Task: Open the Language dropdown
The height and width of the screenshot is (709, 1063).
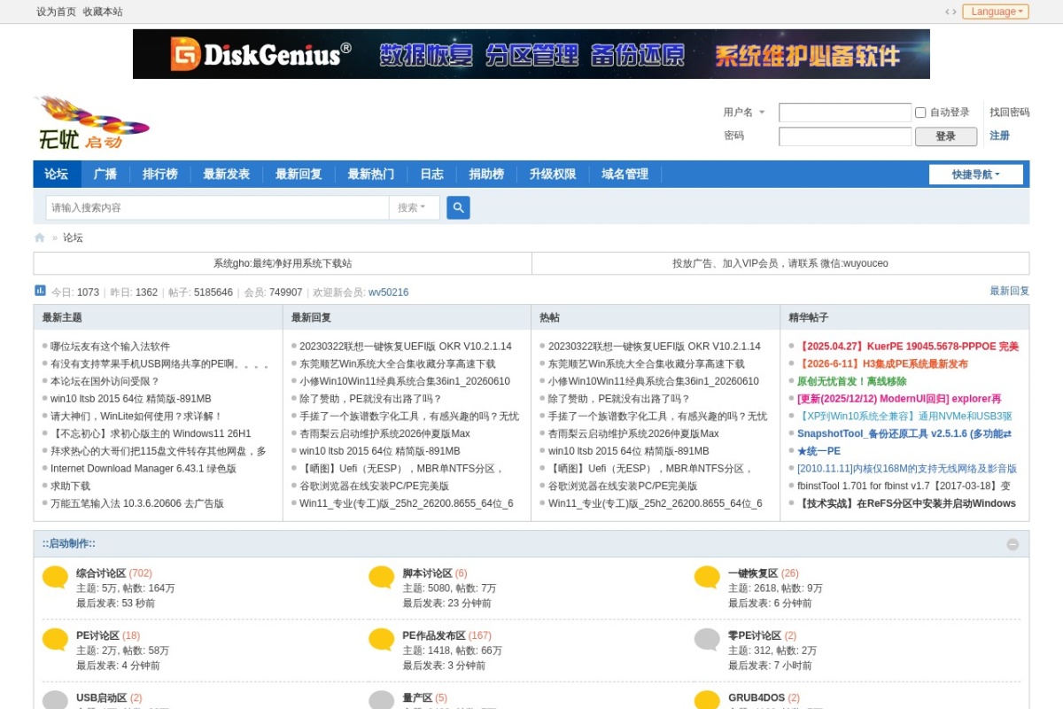Action: (x=997, y=12)
